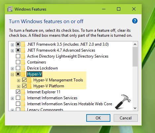Click folder icon beside Internet Explorer 11
This screenshot has height=133, width=155.
coord(23,92)
